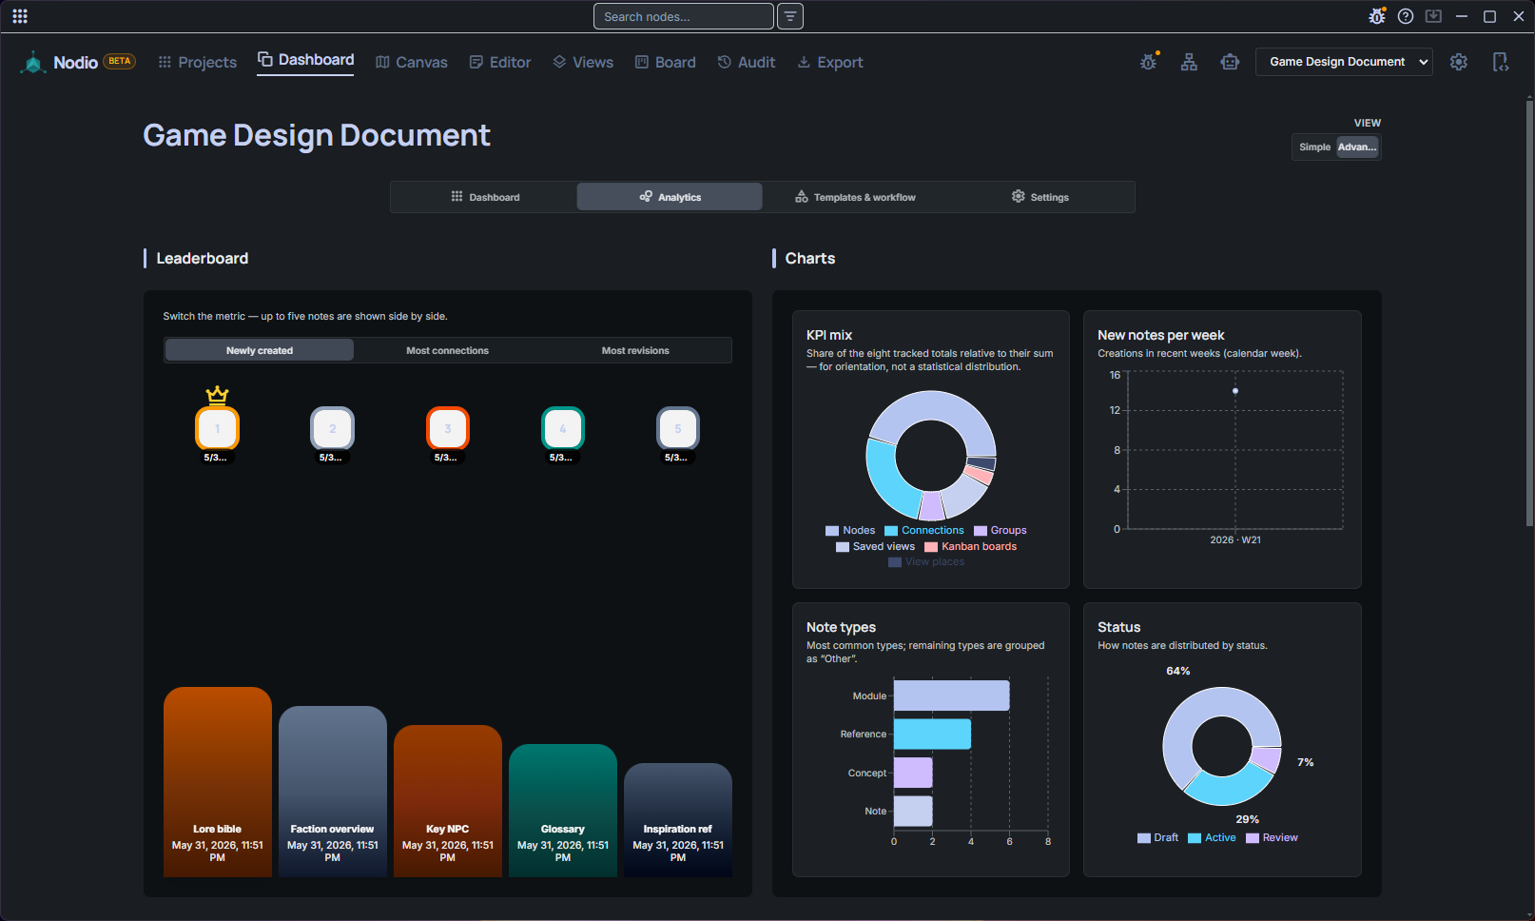Open the Key NPC leaderboard bar
Screen dimensions: 1535x921
pos(448,801)
